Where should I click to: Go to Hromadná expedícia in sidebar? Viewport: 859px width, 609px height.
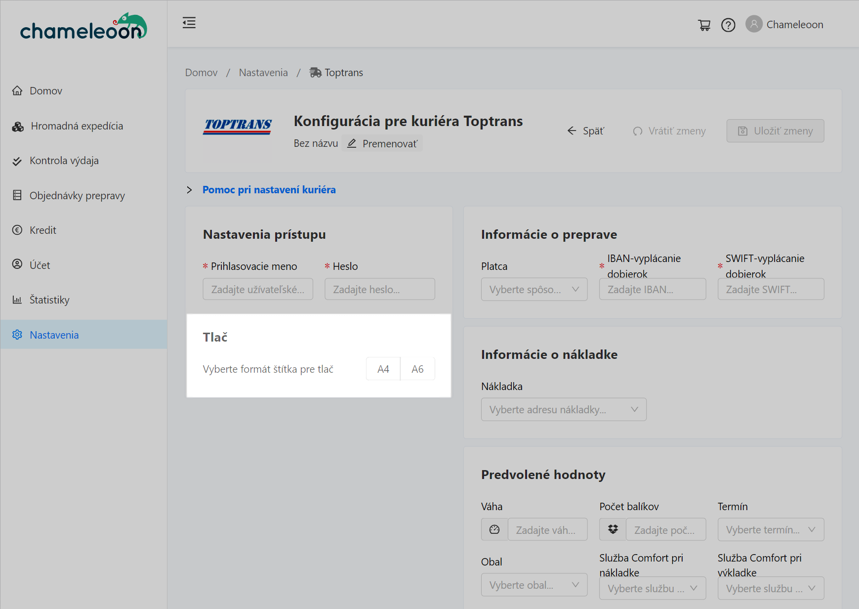tap(77, 126)
